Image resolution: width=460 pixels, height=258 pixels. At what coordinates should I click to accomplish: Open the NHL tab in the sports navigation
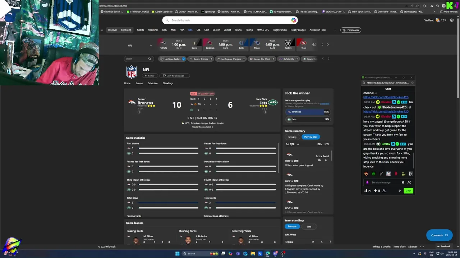click(164, 30)
